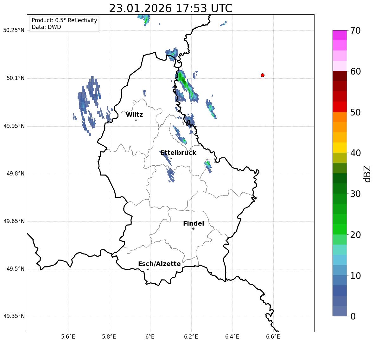Pick the magenta swatch atop the colorbar
Viewport: 375px width, 343px height.
coord(340,35)
